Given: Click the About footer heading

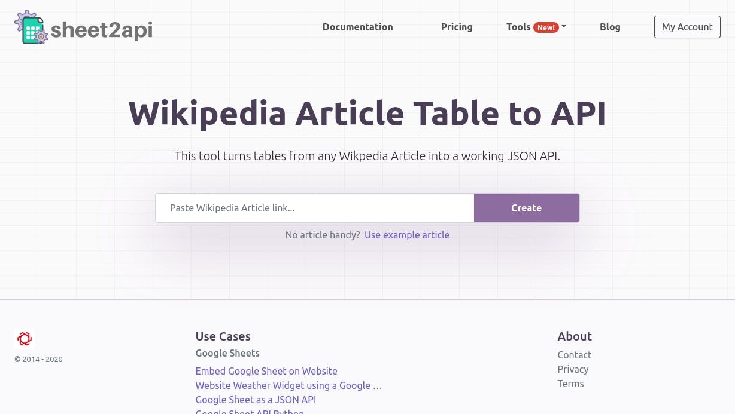Looking at the screenshot, I should 575,336.
